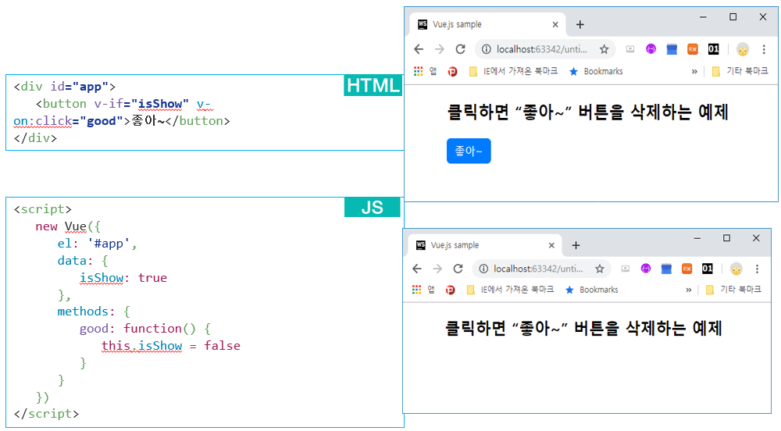Go back in the bottom browser window
Viewport: 781px width, 431px height.
tap(417, 269)
